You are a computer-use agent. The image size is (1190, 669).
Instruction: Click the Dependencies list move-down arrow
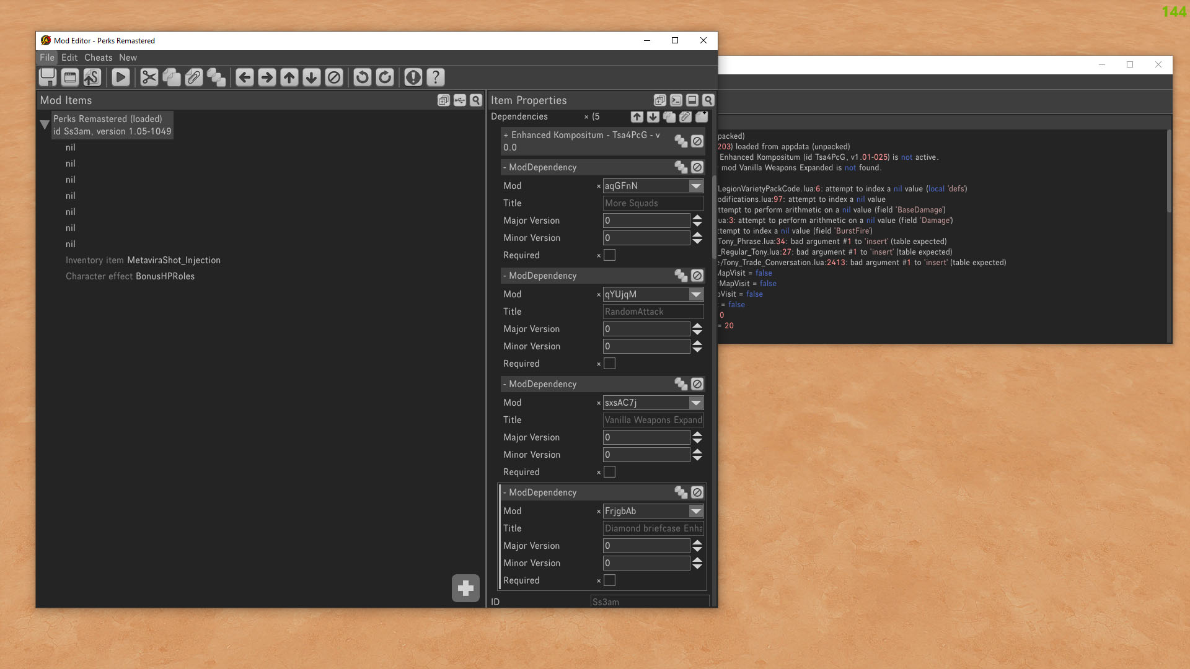coord(653,116)
